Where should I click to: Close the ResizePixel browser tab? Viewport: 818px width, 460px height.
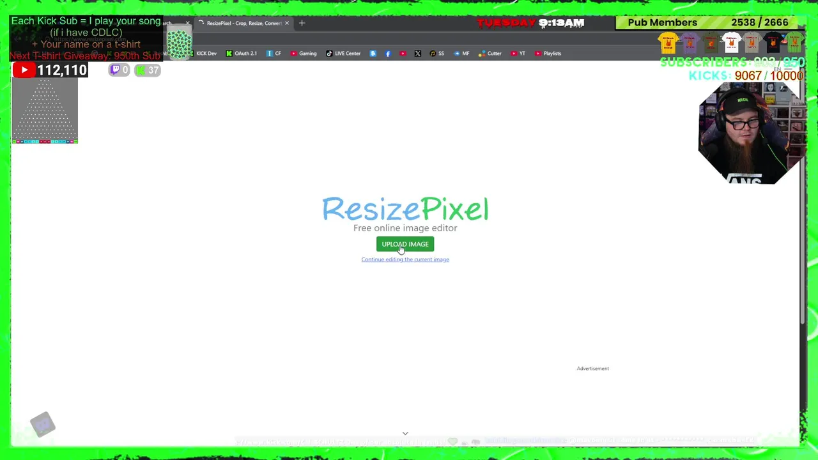pos(286,23)
